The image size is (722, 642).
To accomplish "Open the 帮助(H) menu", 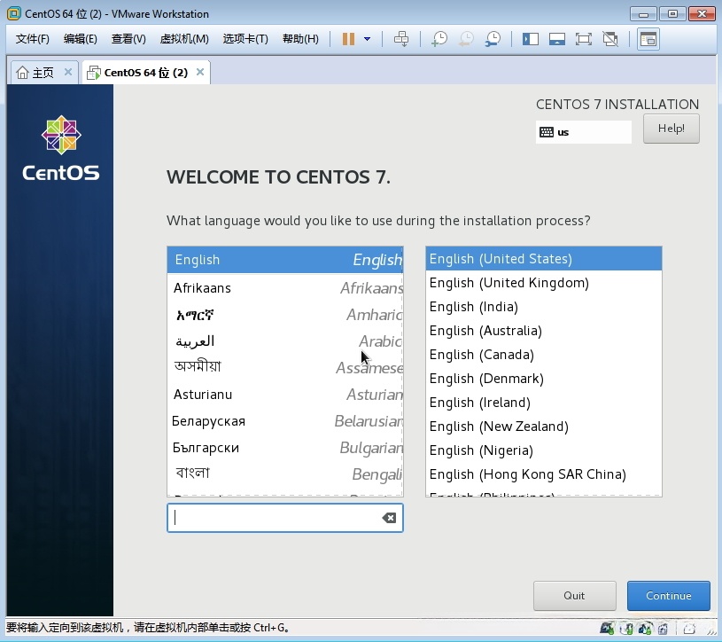I will (300, 39).
